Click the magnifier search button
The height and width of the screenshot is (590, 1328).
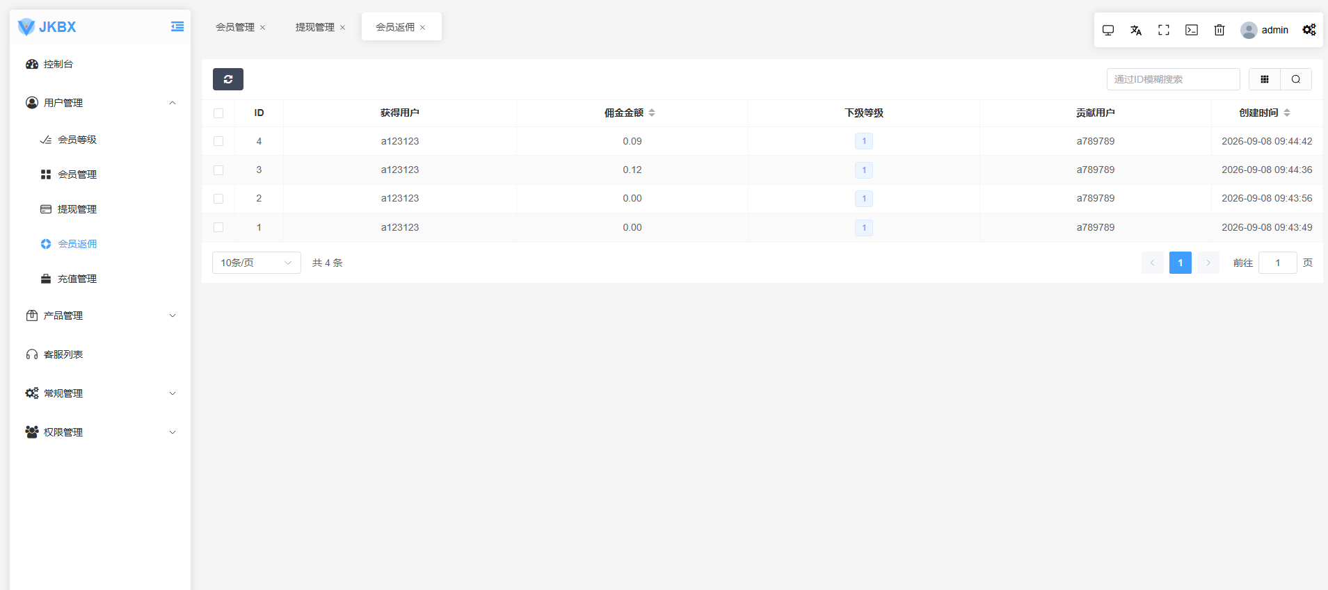click(x=1296, y=79)
